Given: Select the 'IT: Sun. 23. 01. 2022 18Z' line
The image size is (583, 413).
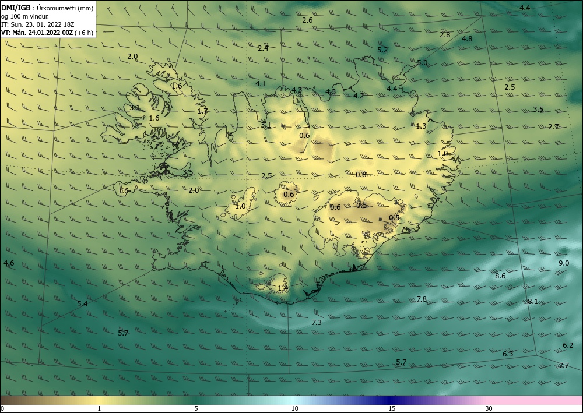Looking at the screenshot, I should (x=38, y=24).
